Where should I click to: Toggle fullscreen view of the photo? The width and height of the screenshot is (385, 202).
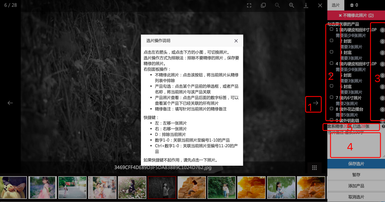click(249, 5)
